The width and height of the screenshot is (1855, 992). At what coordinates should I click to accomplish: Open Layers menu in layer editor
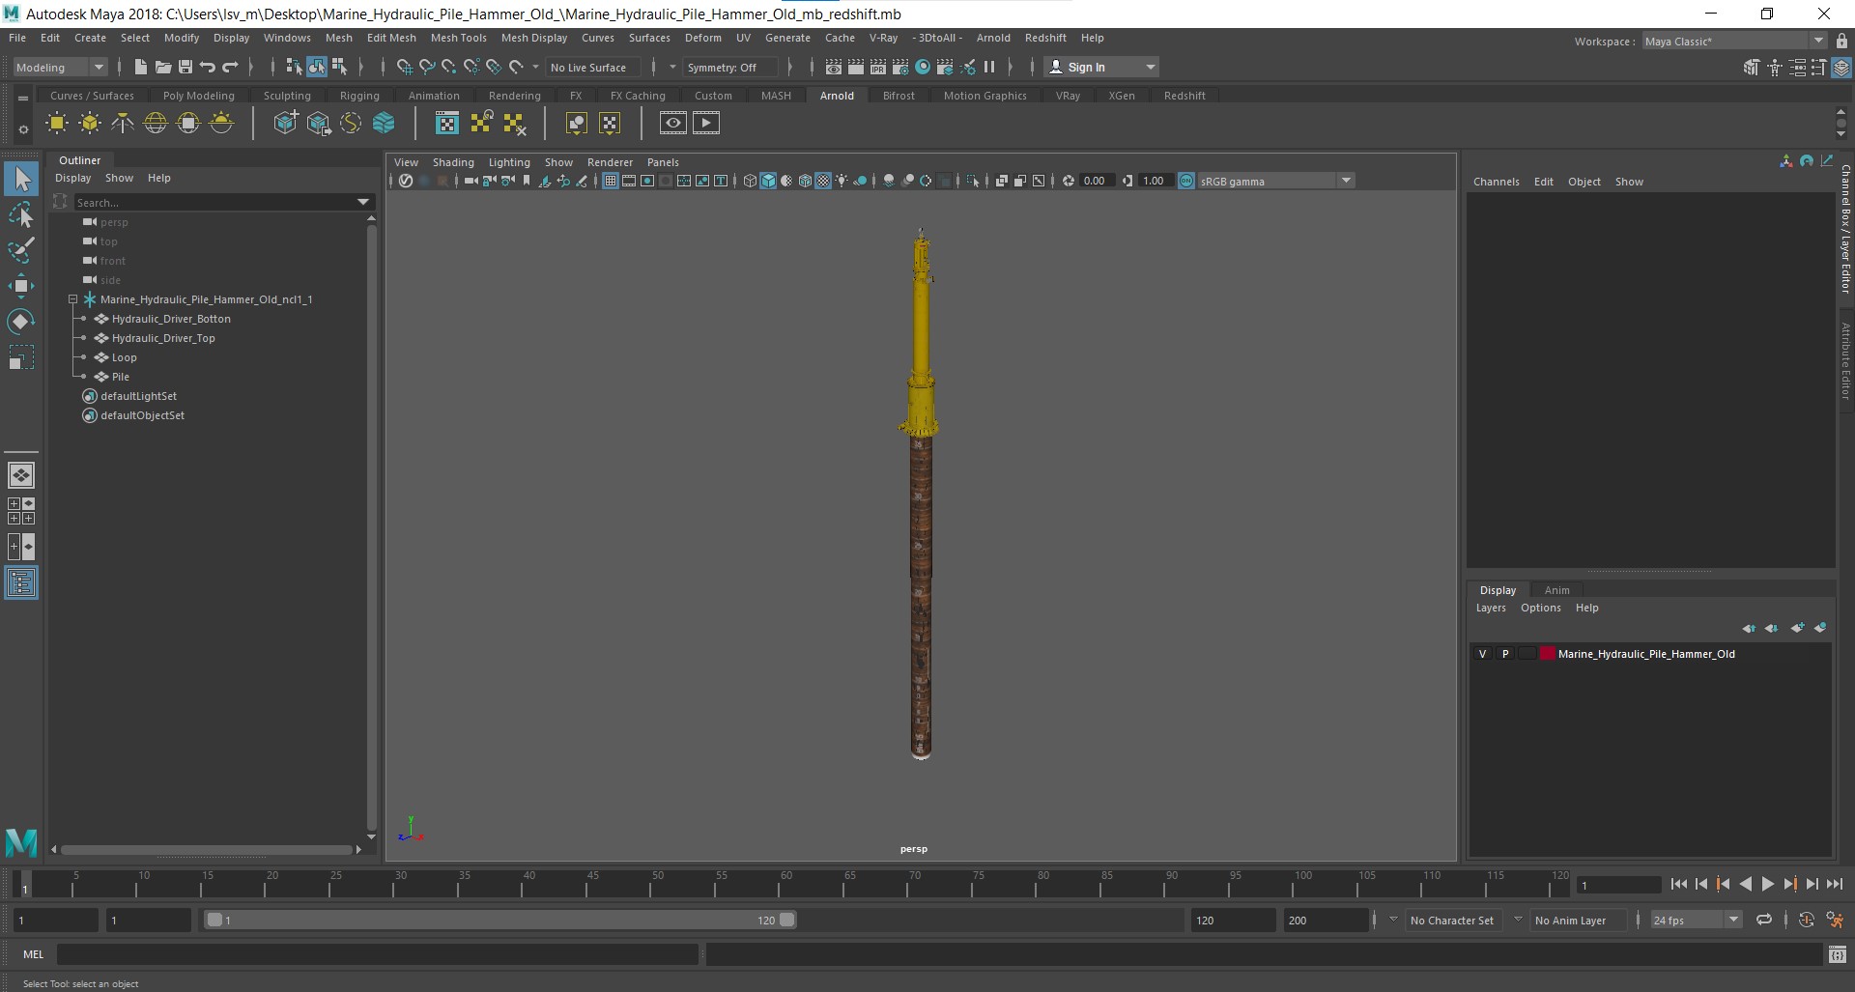[1491, 608]
